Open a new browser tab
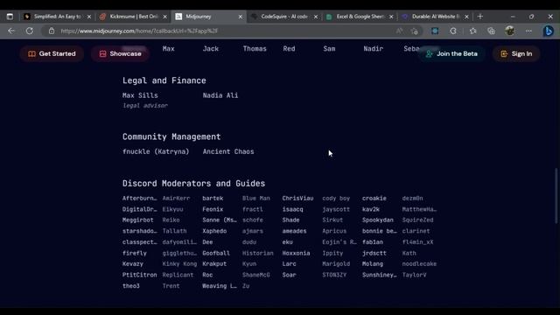The width and height of the screenshot is (560, 315). tap(480, 17)
